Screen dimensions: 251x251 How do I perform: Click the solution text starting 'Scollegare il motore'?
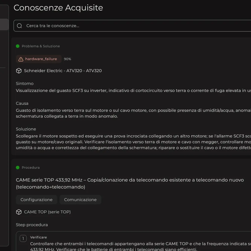(133, 142)
